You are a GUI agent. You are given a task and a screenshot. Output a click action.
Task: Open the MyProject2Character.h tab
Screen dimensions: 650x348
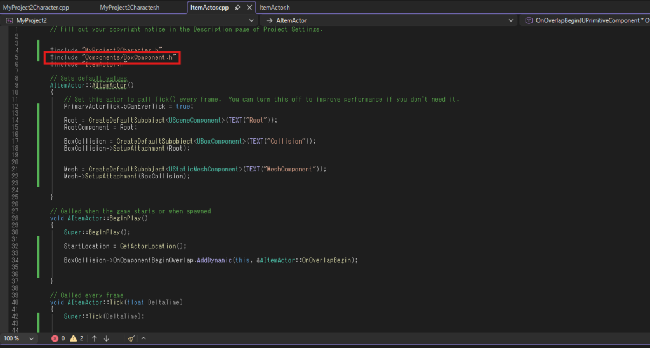(x=129, y=8)
